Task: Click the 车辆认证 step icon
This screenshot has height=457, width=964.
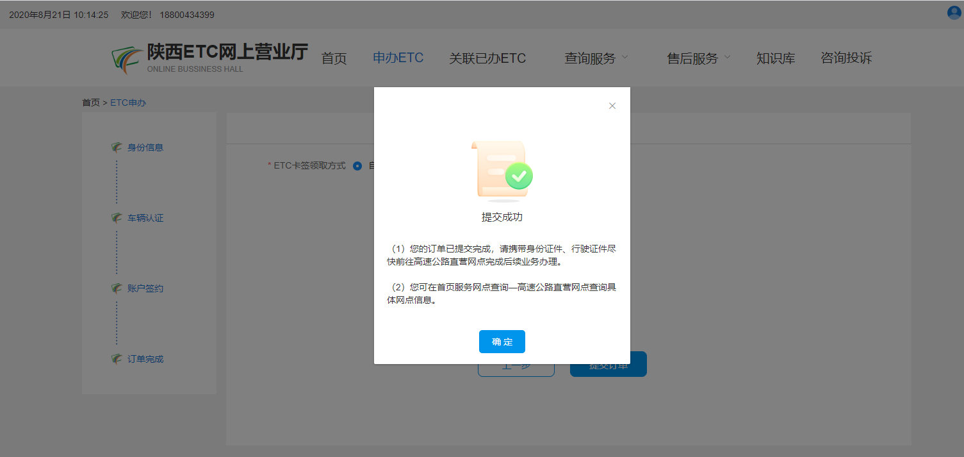Action: [116, 218]
